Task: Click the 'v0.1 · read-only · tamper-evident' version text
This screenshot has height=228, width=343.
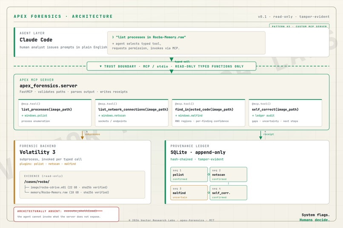Action: click(294, 17)
